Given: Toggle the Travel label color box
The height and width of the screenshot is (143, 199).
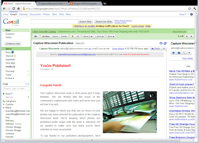Looking at the screenshot, I should point(29,75).
